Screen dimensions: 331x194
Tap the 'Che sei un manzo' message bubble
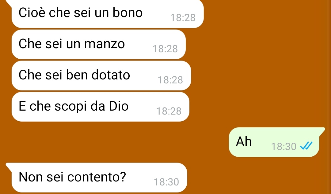pos(99,44)
